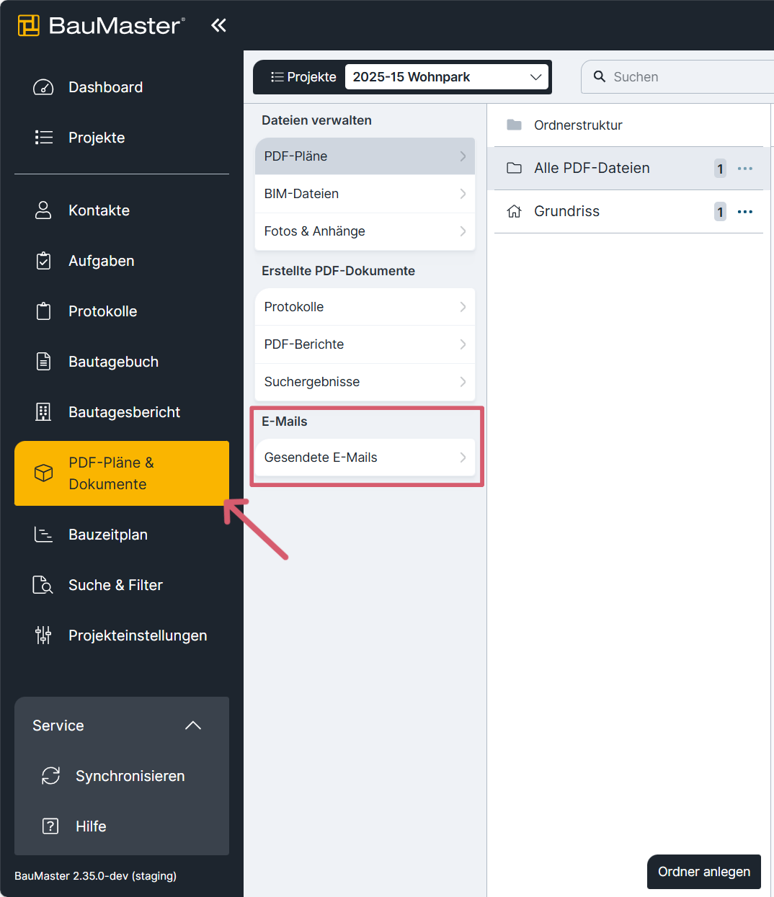Image resolution: width=774 pixels, height=897 pixels.
Task: Click the Ordner anlegen button
Action: pos(704,872)
